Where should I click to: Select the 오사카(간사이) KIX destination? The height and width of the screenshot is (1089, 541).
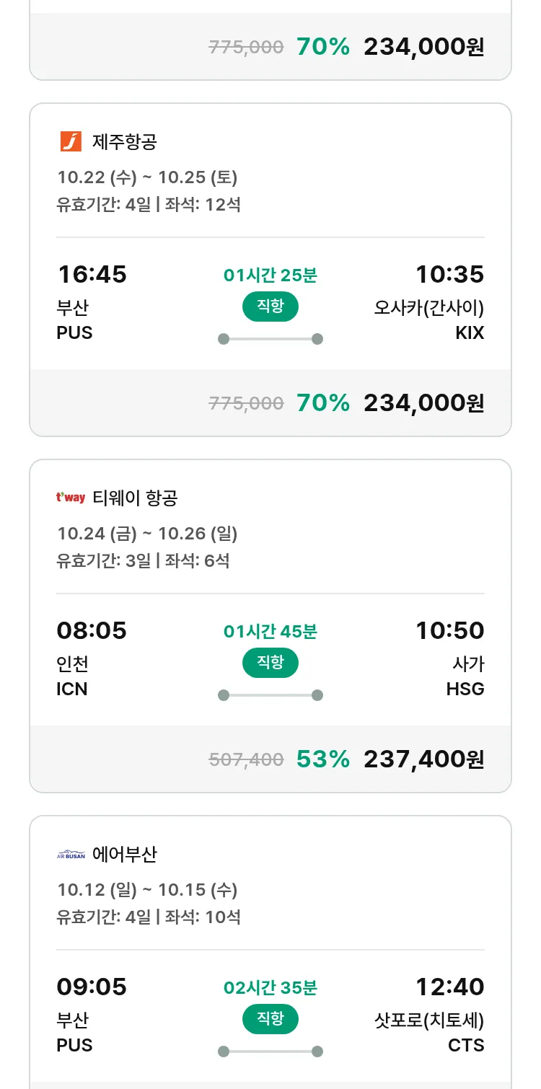tap(428, 319)
